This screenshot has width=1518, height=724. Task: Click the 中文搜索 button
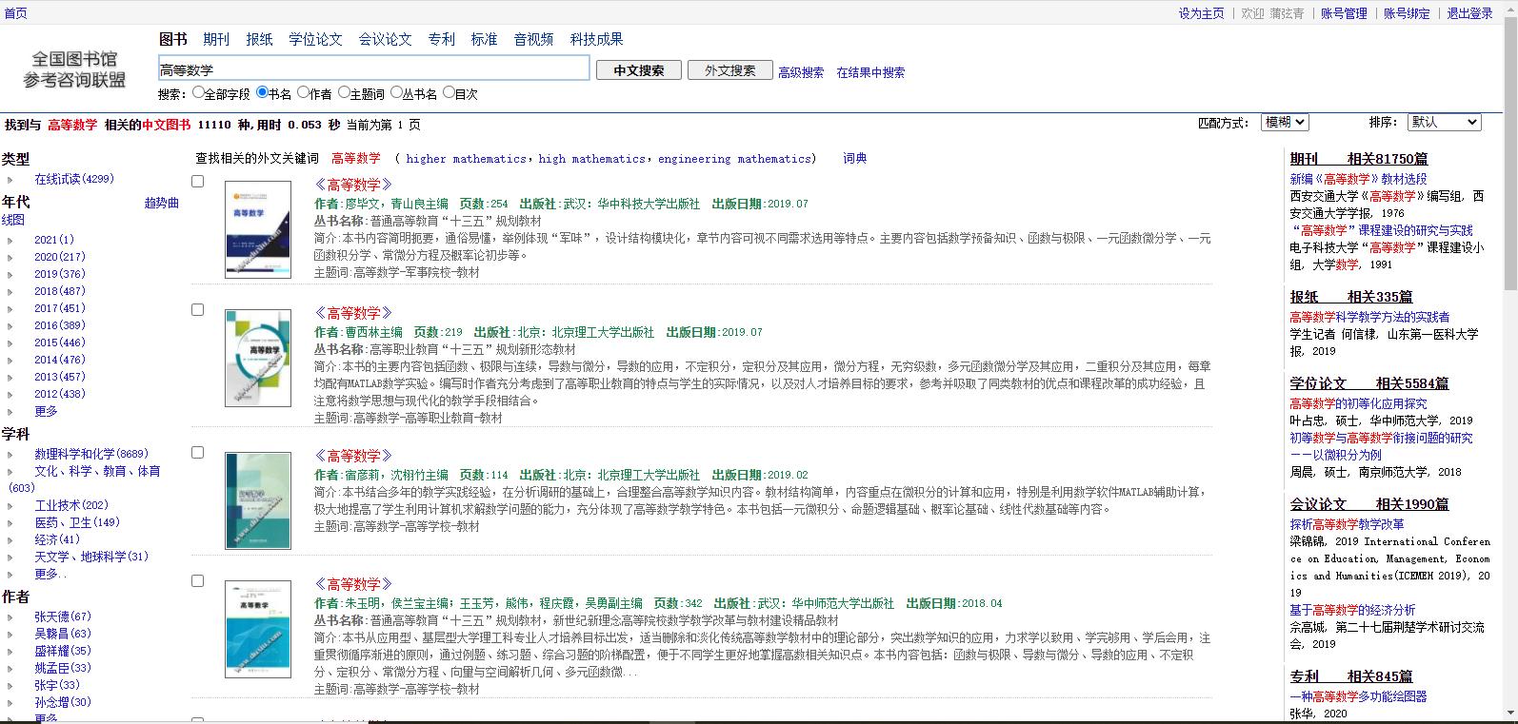(639, 70)
